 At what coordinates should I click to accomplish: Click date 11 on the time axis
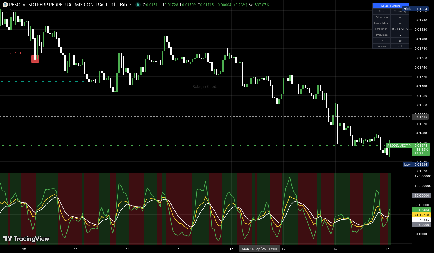(76, 249)
